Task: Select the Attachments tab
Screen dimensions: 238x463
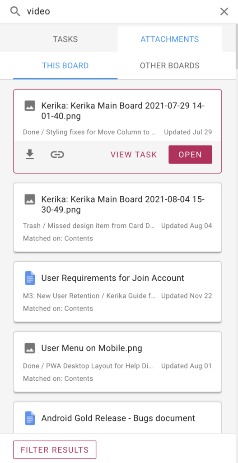Action: (169, 39)
